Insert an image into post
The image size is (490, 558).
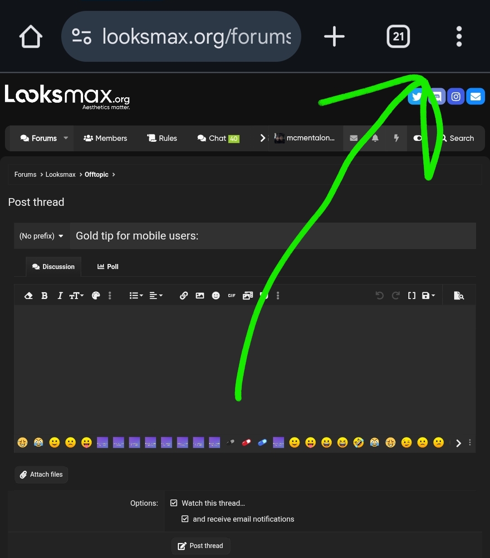(x=200, y=296)
